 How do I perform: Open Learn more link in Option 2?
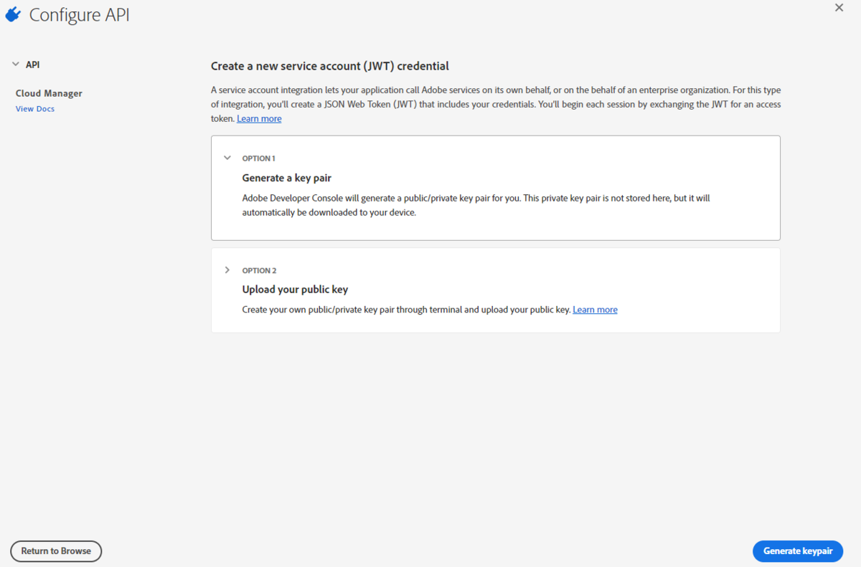tap(595, 310)
